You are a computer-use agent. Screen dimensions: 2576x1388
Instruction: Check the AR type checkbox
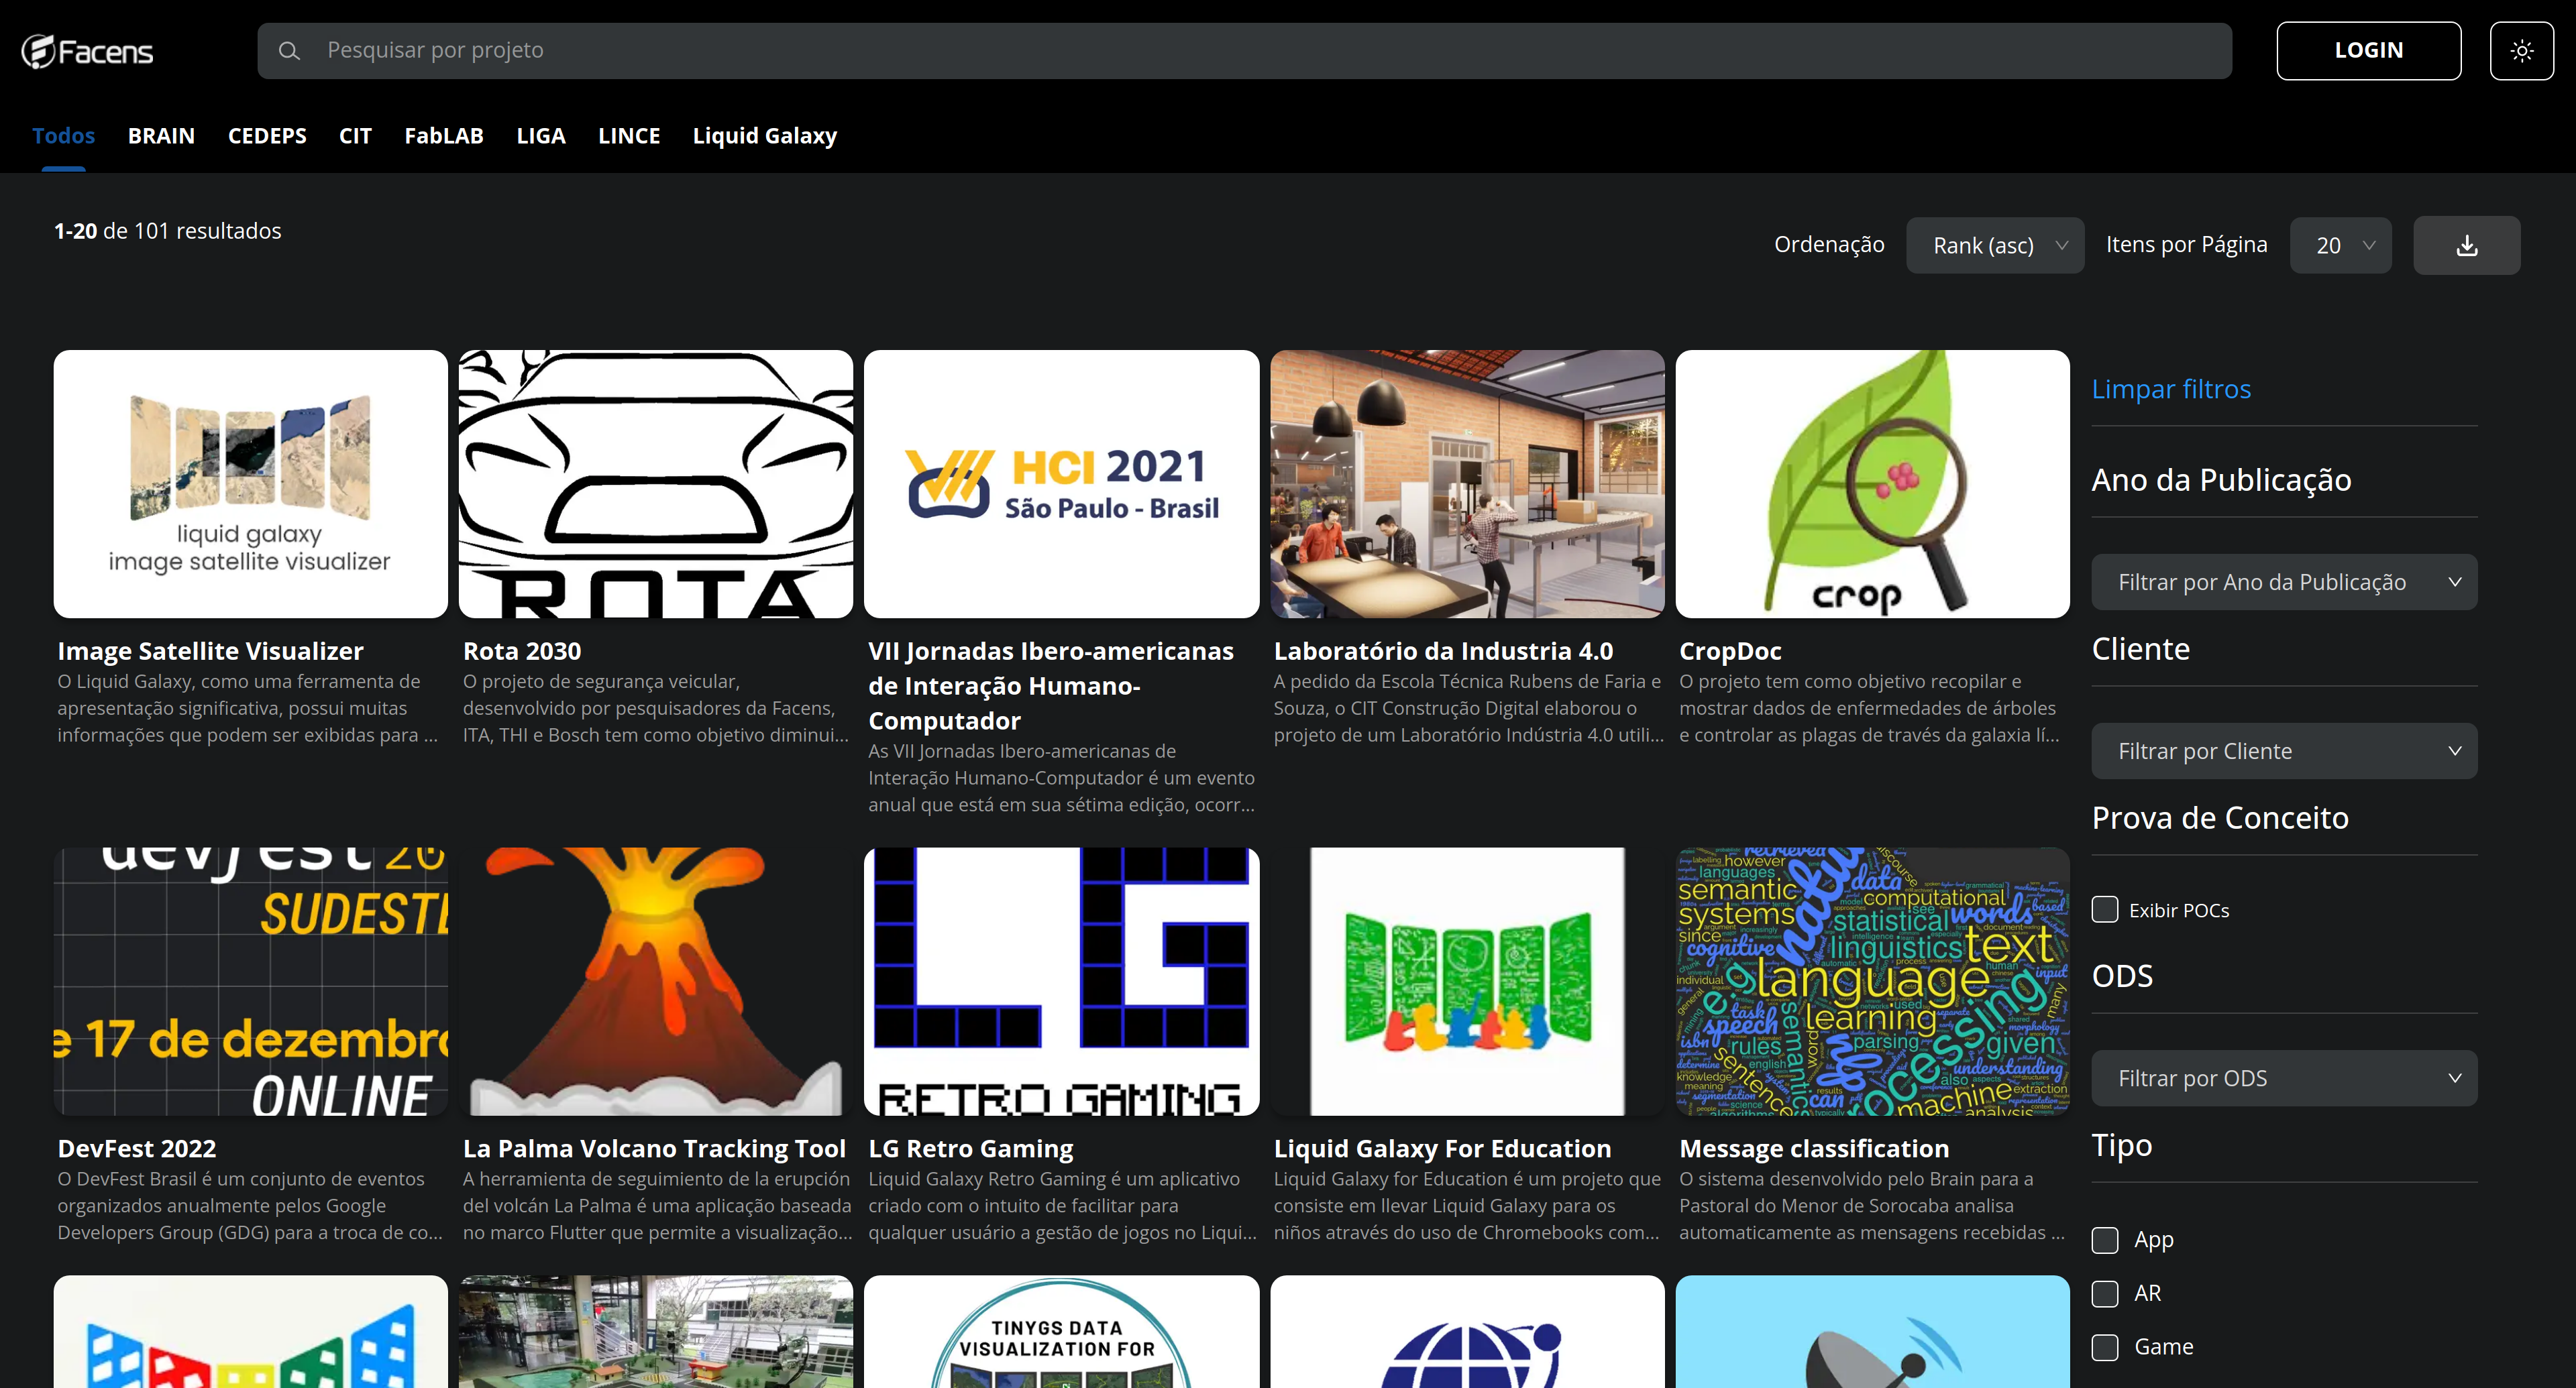[2104, 1294]
